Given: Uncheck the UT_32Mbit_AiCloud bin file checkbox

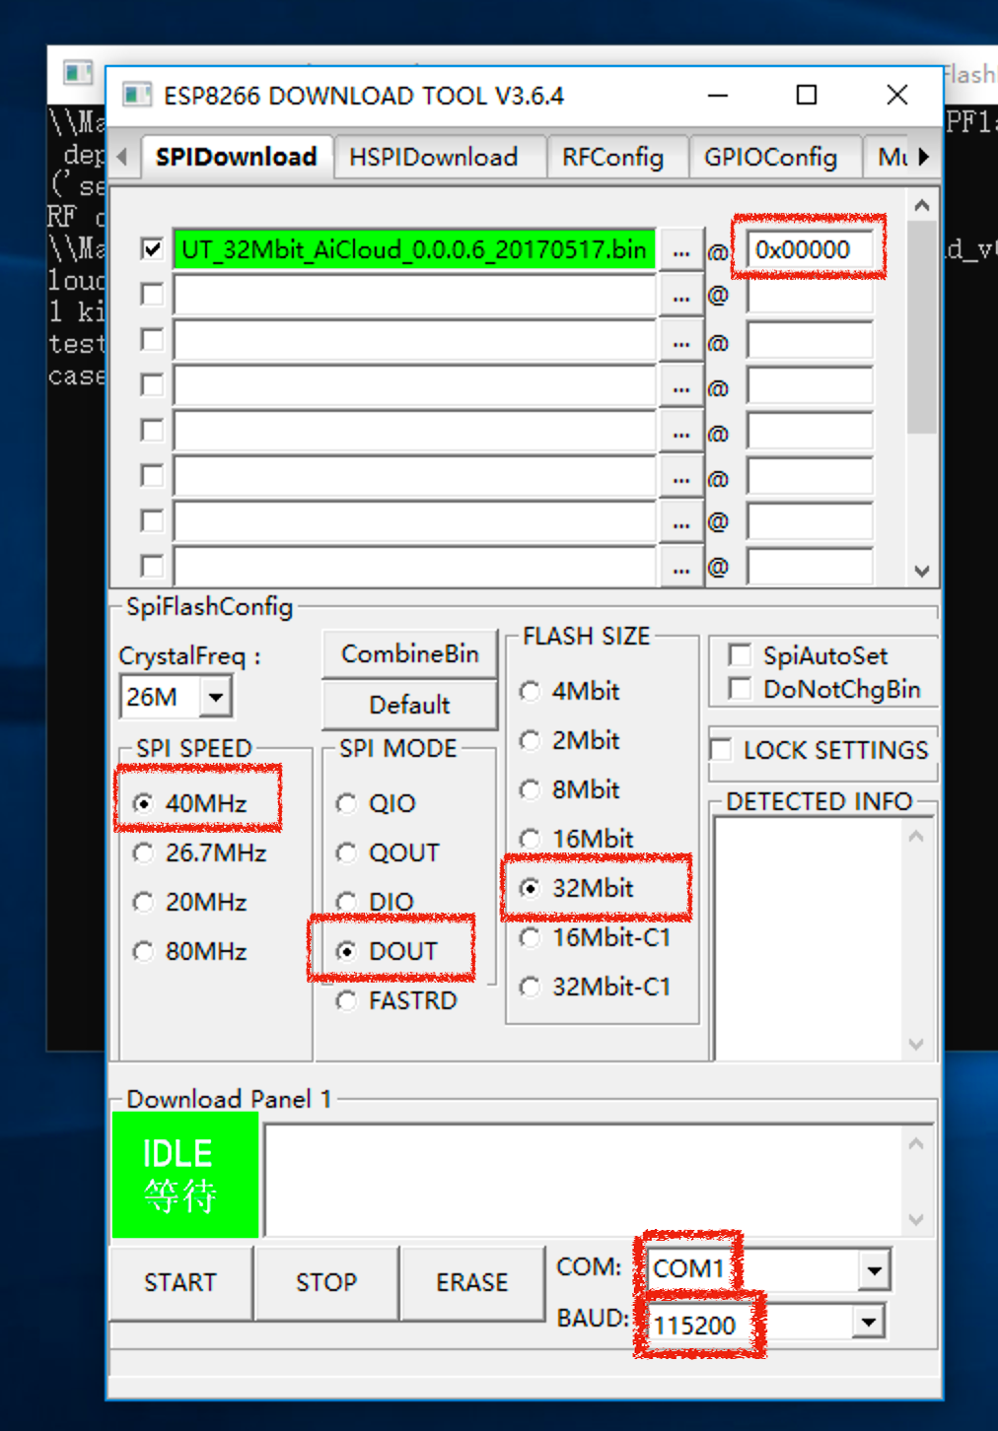Looking at the screenshot, I should tap(152, 249).
